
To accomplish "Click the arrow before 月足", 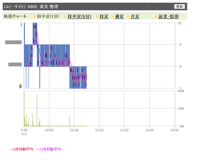I will 128,16.
